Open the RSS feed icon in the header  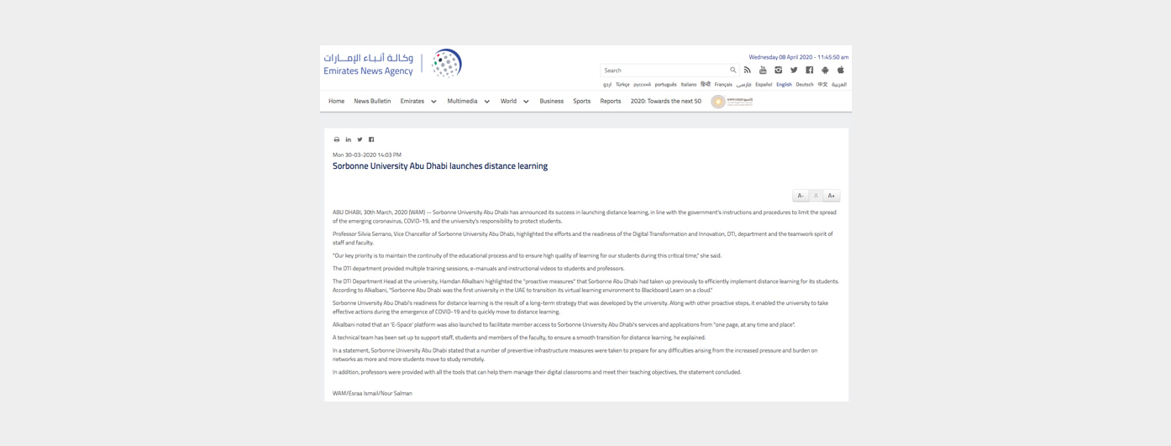747,70
